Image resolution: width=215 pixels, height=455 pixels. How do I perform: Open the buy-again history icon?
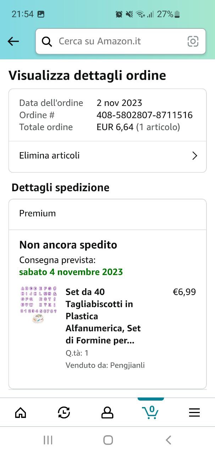[x=64, y=412]
